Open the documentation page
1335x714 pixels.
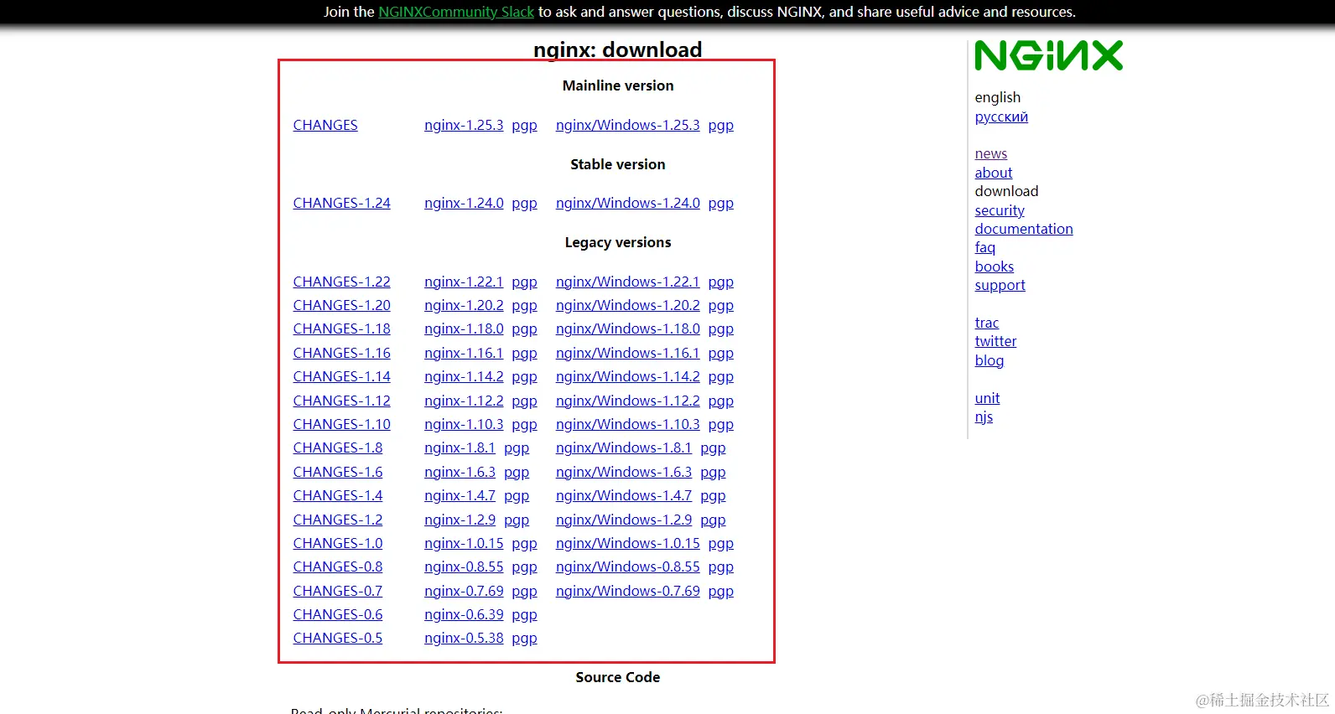tap(1024, 229)
